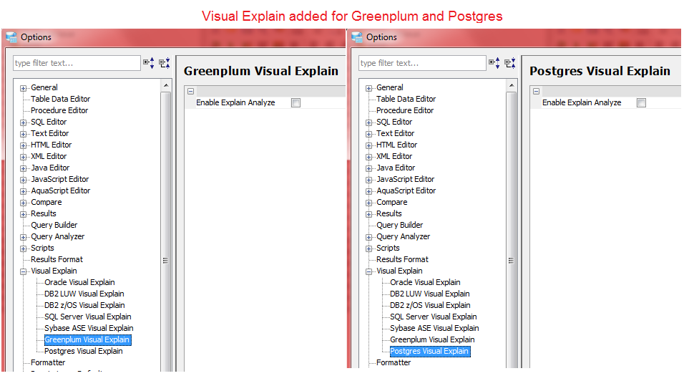The height and width of the screenshot is (381, 684).
Task: Expand Scripts node in right window
Action: (x=368, y=249)
